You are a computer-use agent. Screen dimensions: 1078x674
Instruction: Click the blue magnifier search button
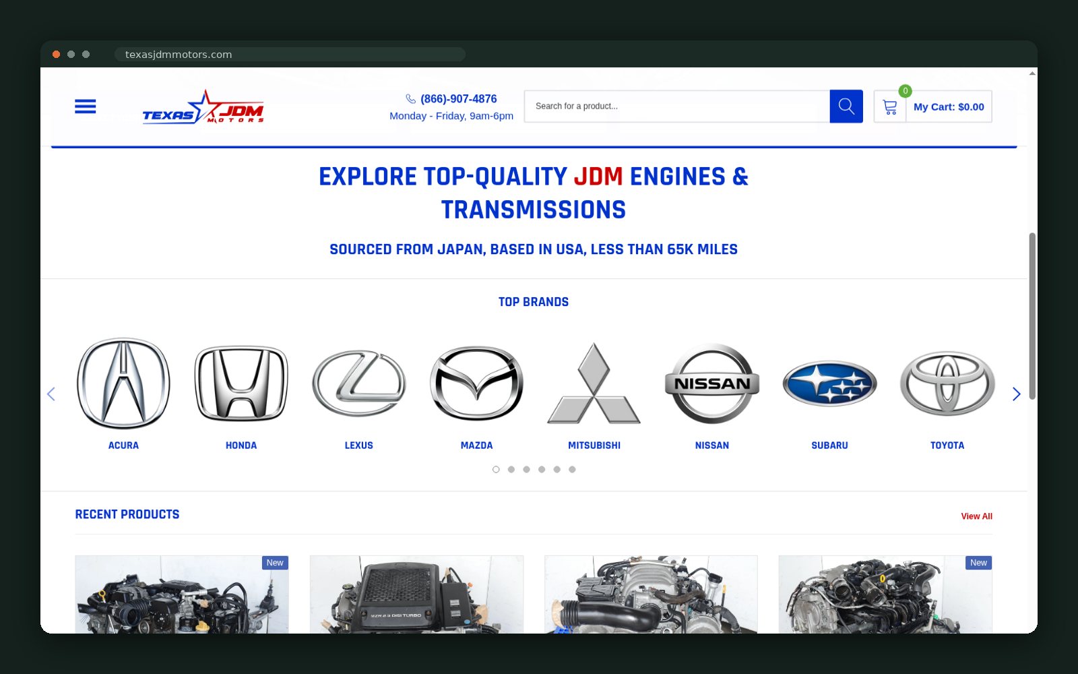[x=846, y=106]
